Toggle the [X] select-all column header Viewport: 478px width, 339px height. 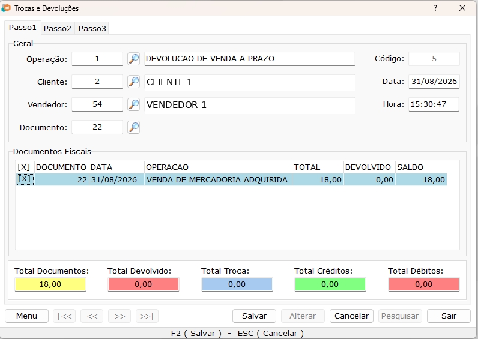[24, 167]
